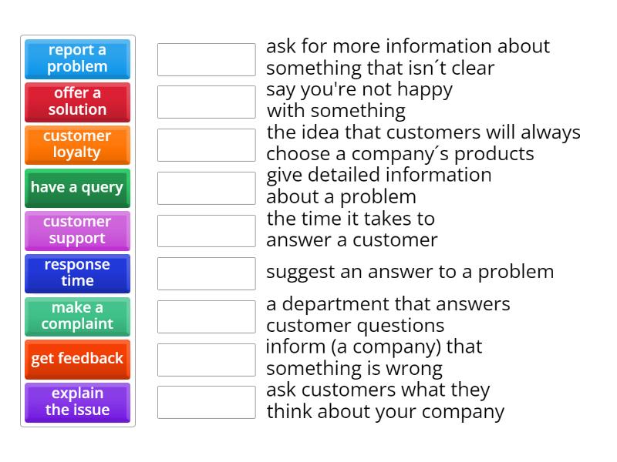617x462 pixels.
Task: Select answer box for 'suggest an answer'
Action: click(206, 273)
